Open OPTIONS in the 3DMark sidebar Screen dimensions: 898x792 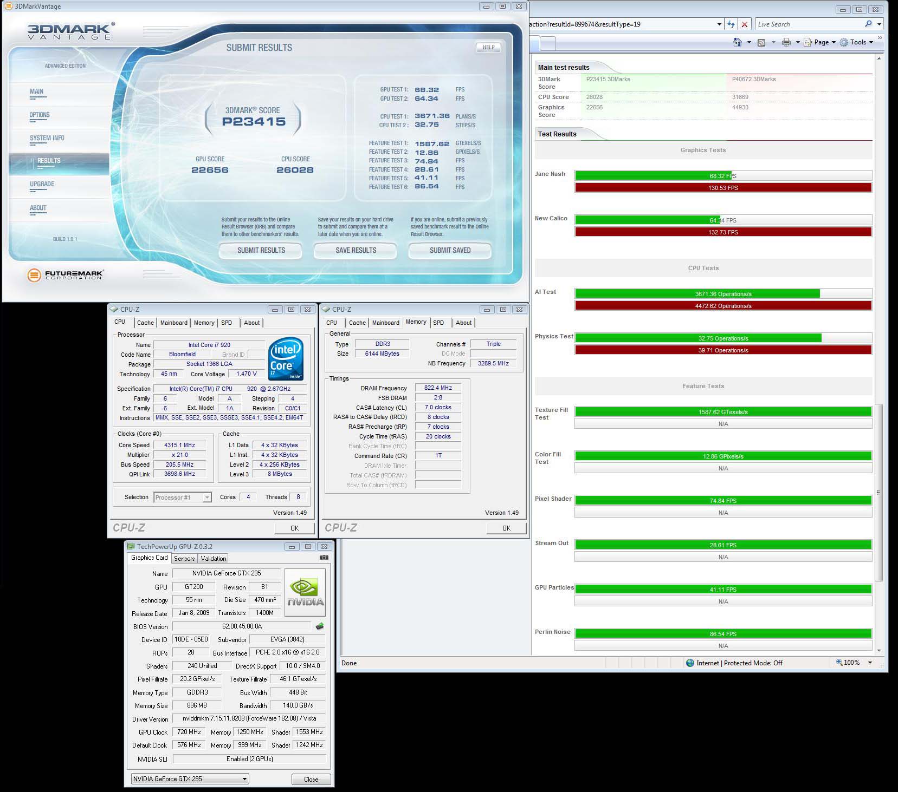coord(40,115)
